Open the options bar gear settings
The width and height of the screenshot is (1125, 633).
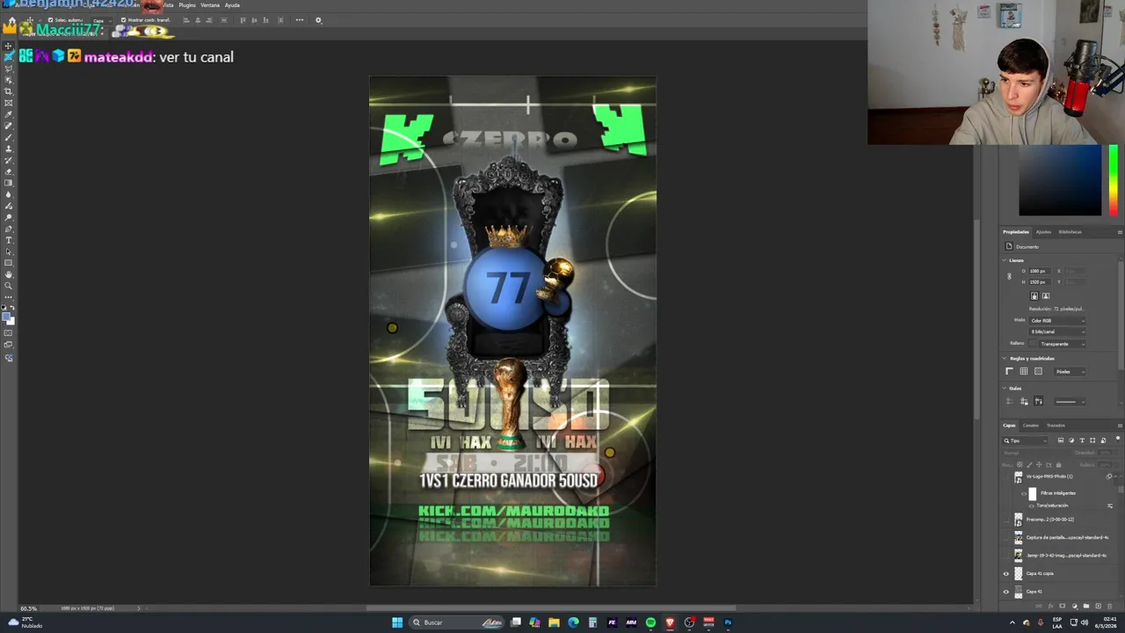pos(318,20)
